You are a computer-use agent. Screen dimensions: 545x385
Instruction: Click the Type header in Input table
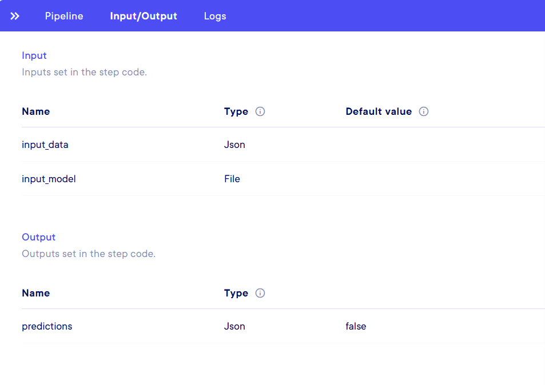click(236, 112)
